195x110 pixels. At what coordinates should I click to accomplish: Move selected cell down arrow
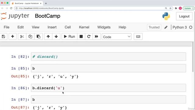point(56,36)
